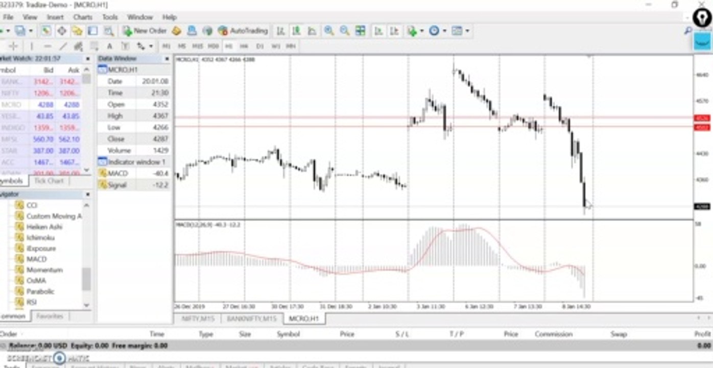This screenshot has width=713, height=368.
Task: Close the Navigator panel
Action: coord(87,195)
